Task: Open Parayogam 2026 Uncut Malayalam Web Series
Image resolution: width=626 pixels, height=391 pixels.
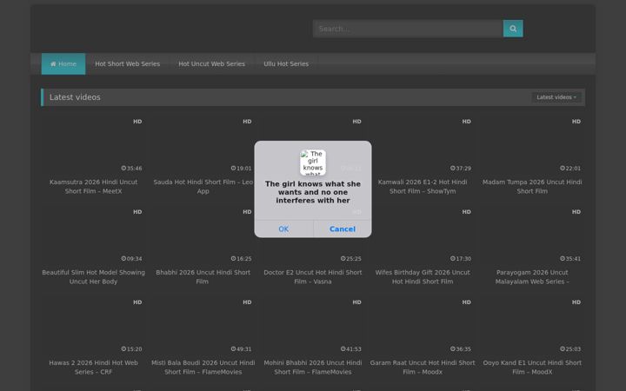Action: [532, 277]
